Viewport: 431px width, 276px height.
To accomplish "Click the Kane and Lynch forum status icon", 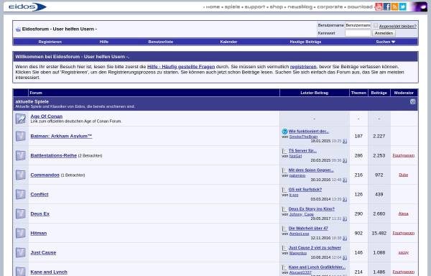I will (21, 271).
